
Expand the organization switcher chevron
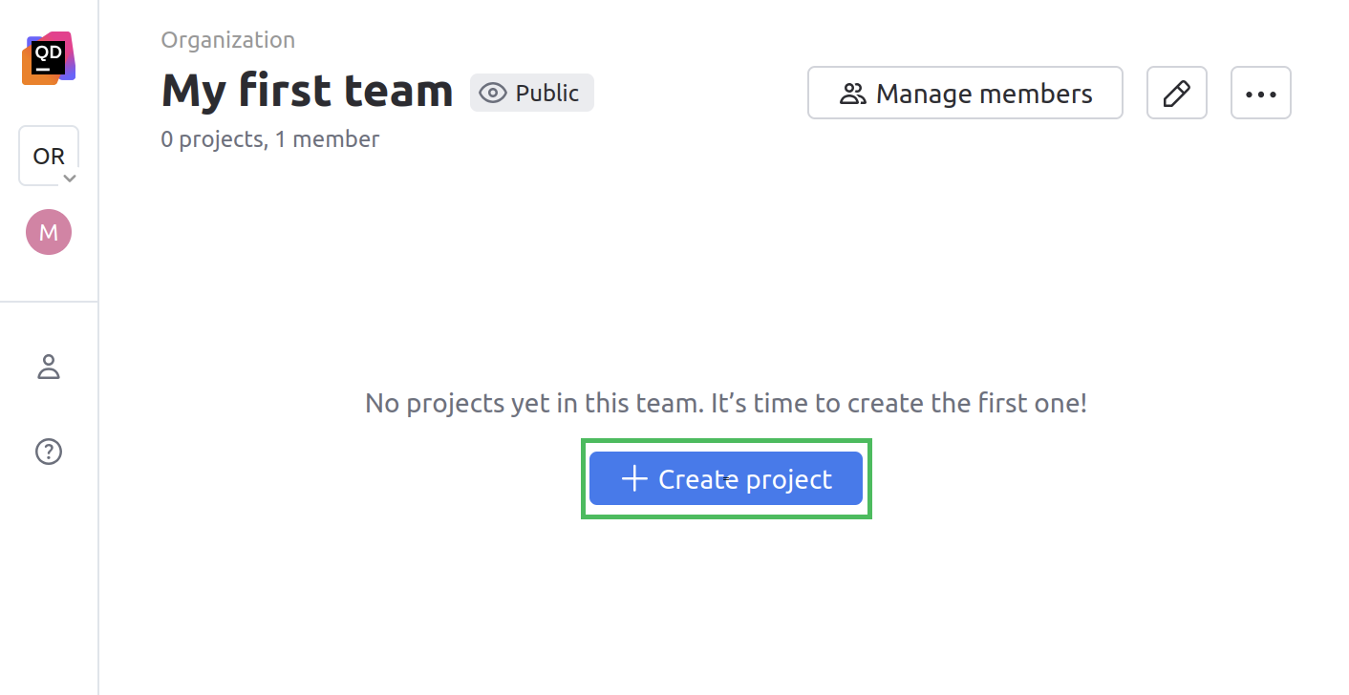pos(68,178)
